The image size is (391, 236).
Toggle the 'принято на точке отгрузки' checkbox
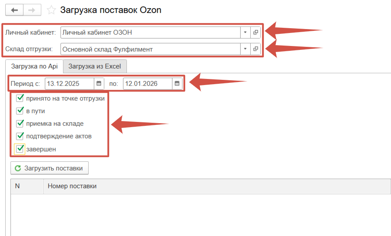click(x=20, y=98)
